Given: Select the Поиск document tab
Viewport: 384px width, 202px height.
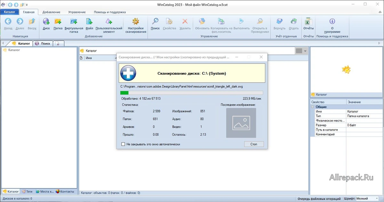Looking at the screenshot, I should 43,43.
